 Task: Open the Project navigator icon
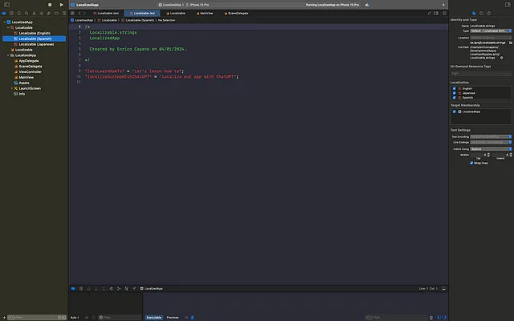[4, 14]
